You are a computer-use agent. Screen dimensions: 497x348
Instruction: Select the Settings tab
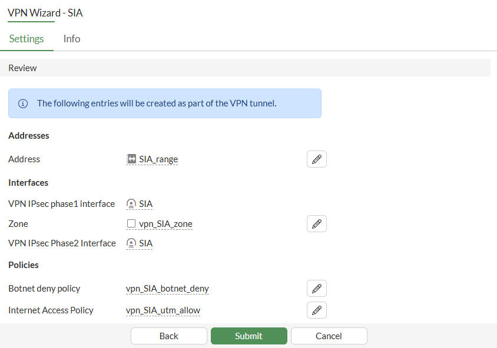26,39
